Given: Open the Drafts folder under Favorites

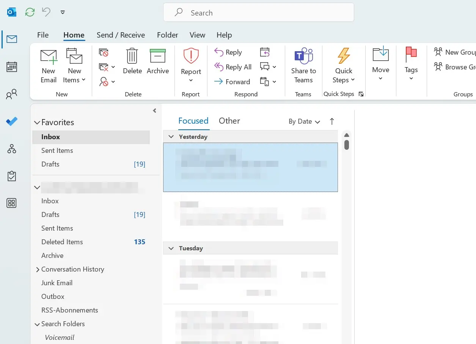Looking at the screenshot, I should coord(50,164).
